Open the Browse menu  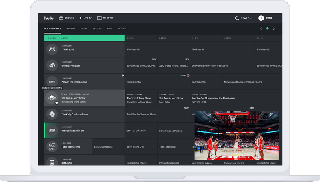click(66, 18)
